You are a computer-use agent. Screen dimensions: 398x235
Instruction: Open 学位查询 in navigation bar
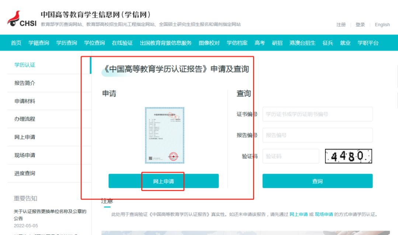click(94, 43)
